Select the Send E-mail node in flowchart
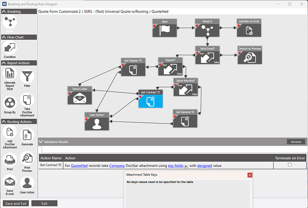 80,96
